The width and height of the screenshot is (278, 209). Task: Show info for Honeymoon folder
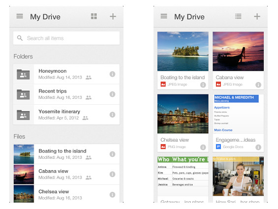(x=112, y=74)
